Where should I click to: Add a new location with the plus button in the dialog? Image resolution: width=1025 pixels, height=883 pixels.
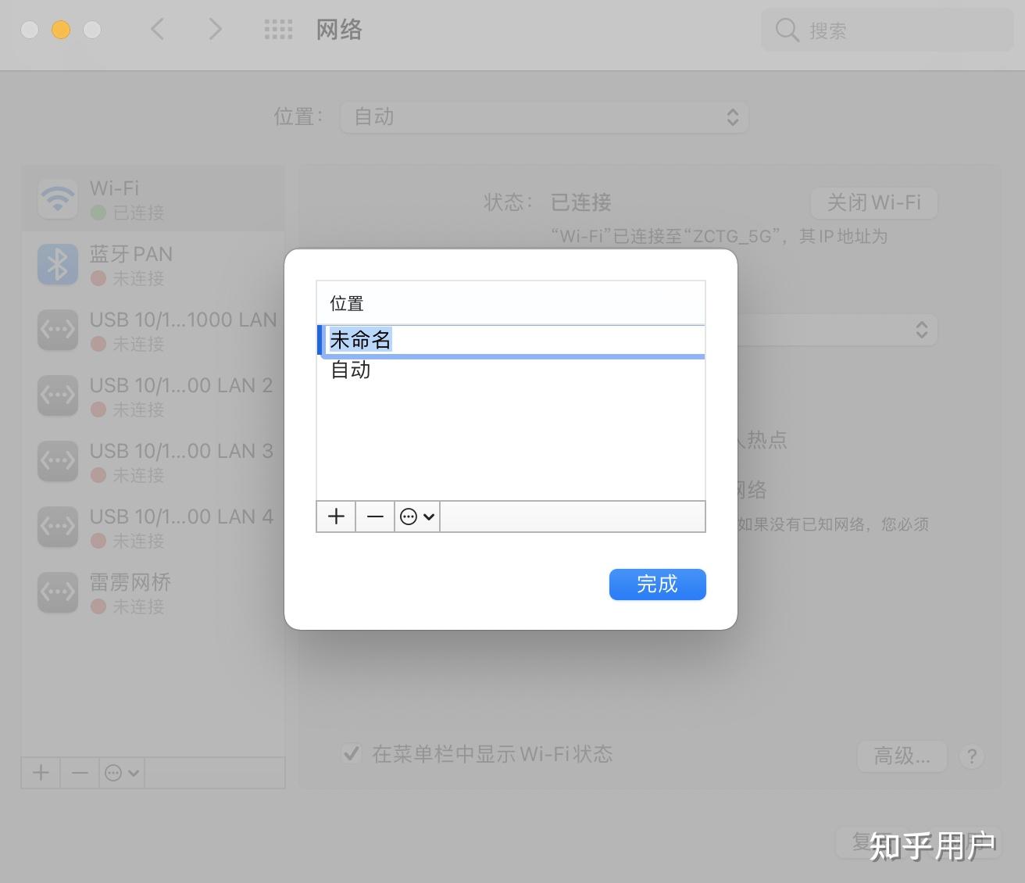[x=336, y=517]
